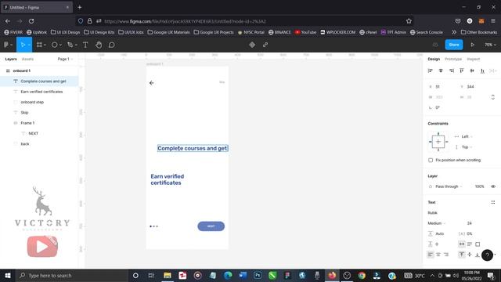Enable Fix position when scrolling
Viewport: 501px width, 282px height.
(x=431, y=160)
